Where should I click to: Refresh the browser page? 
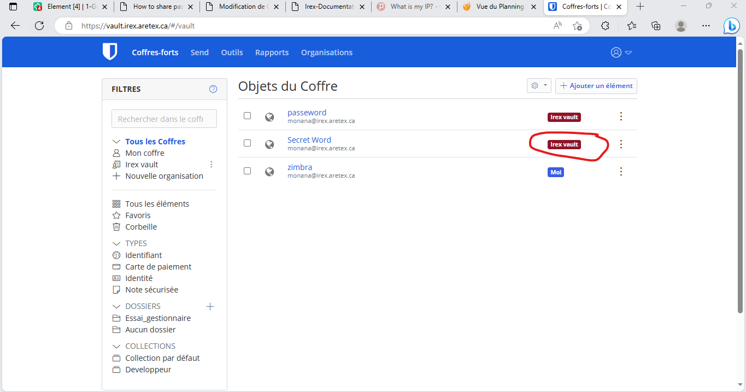point(39,26)
